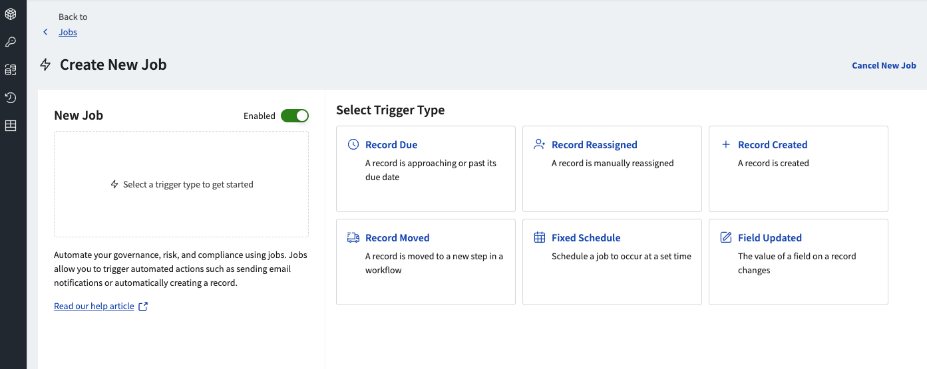Click the clock icon on Record Due card
Screen dimensions: 927x369
pos(353,145)
